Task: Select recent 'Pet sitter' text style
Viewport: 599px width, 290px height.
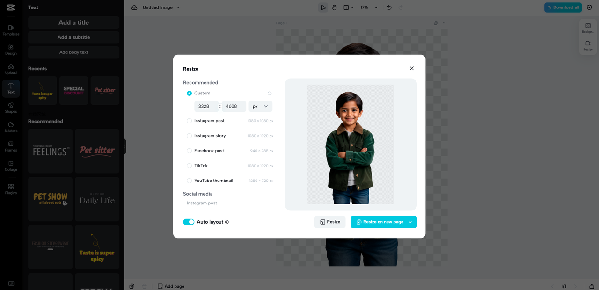Action: click(105, 90)
